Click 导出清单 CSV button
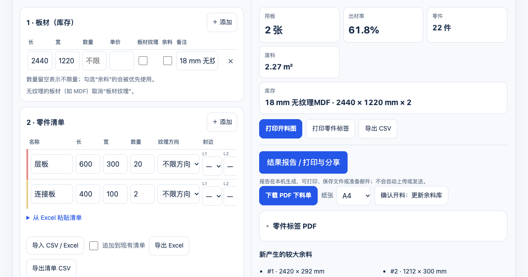The width and height of the screenshot is (528, 277). point(51,268)
